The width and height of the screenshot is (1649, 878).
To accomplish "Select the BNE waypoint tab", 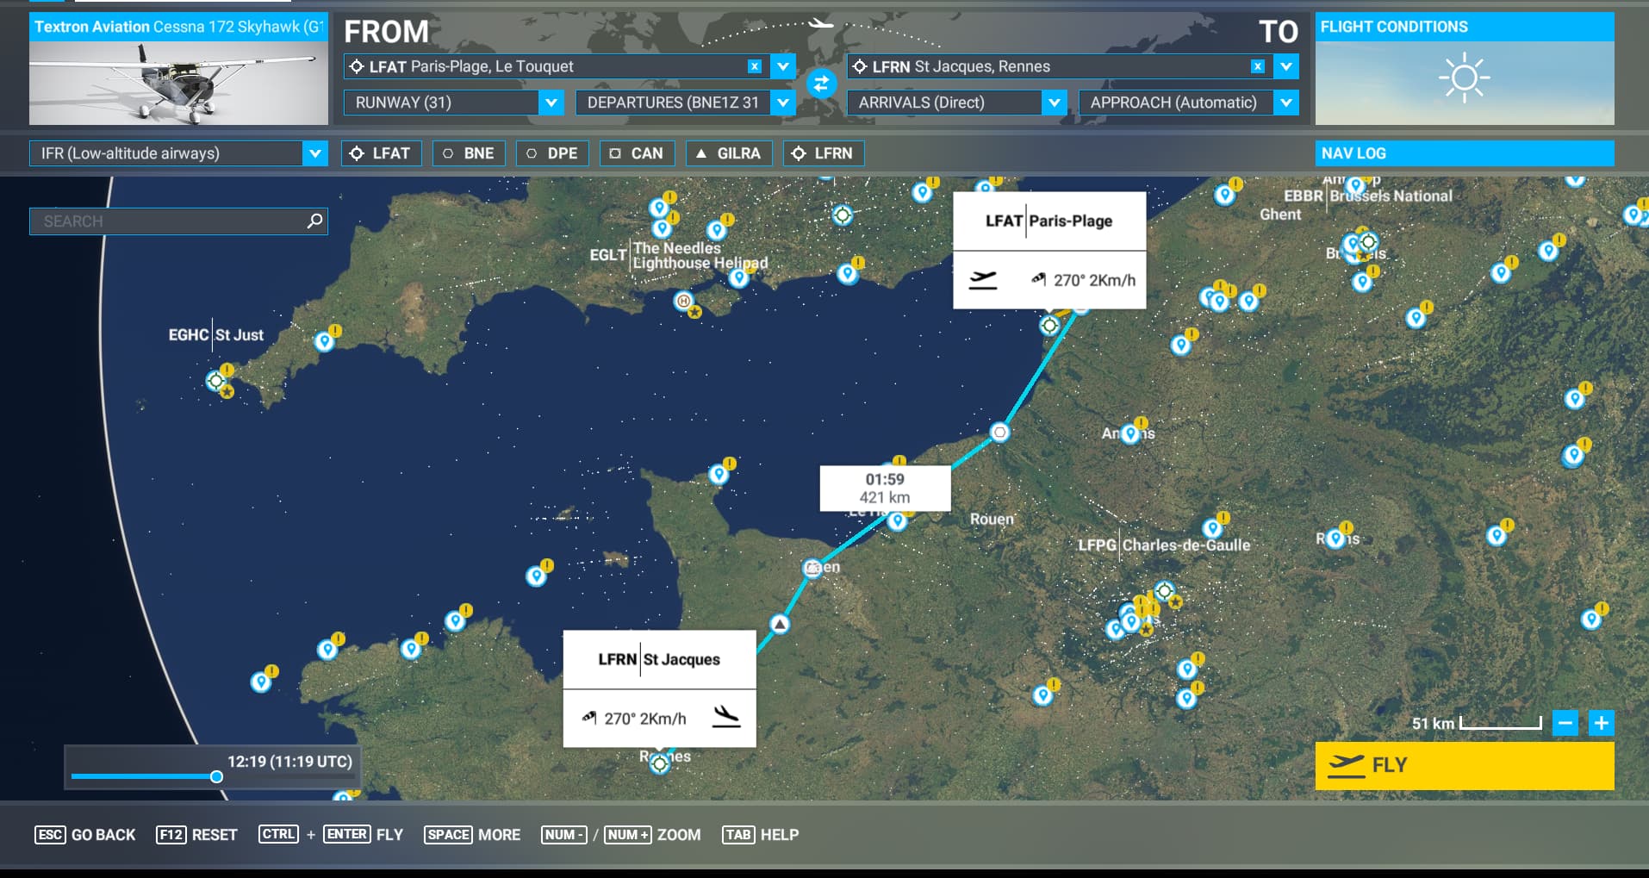I will point(468,153).
